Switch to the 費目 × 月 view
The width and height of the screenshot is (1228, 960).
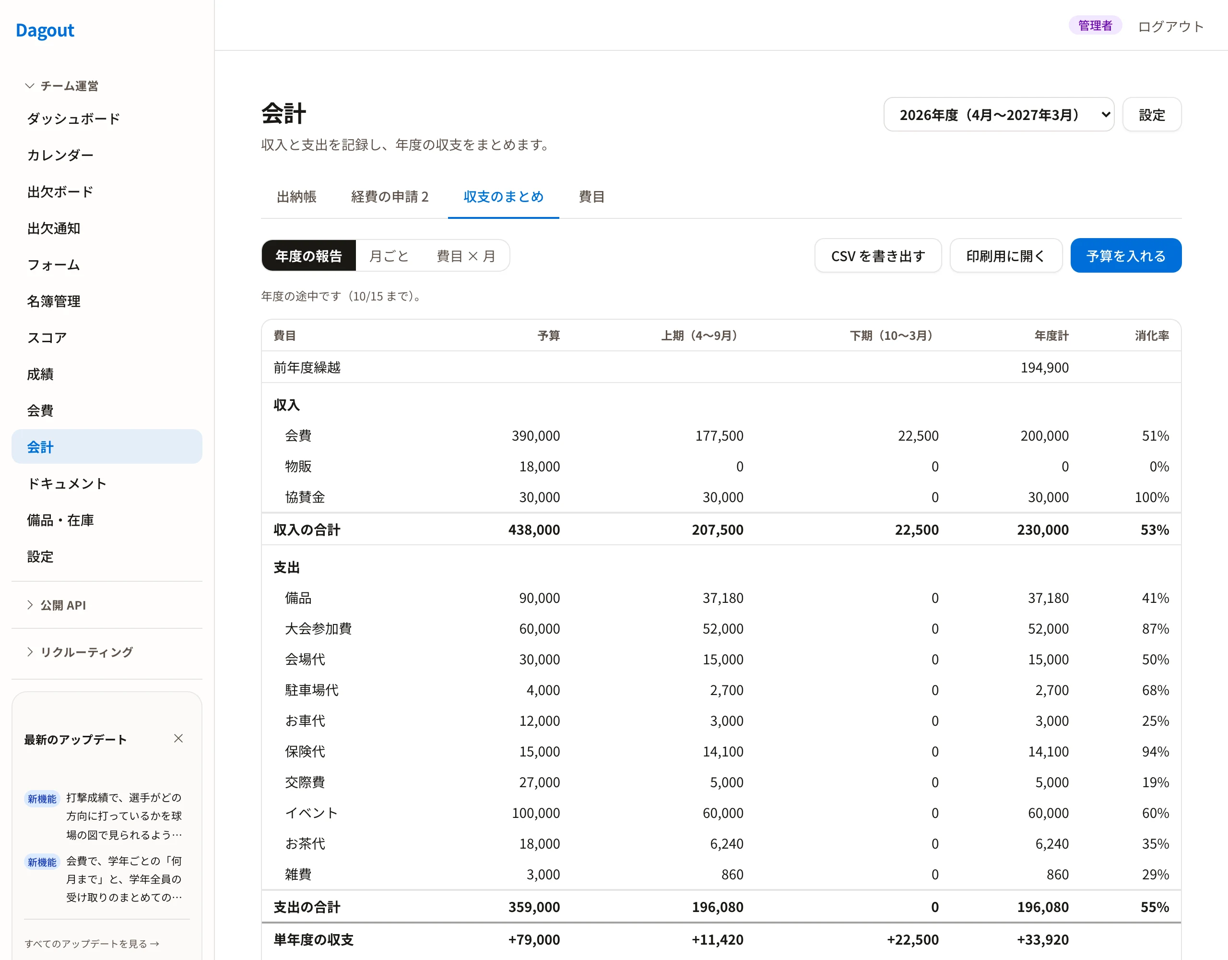pos(466,256)
